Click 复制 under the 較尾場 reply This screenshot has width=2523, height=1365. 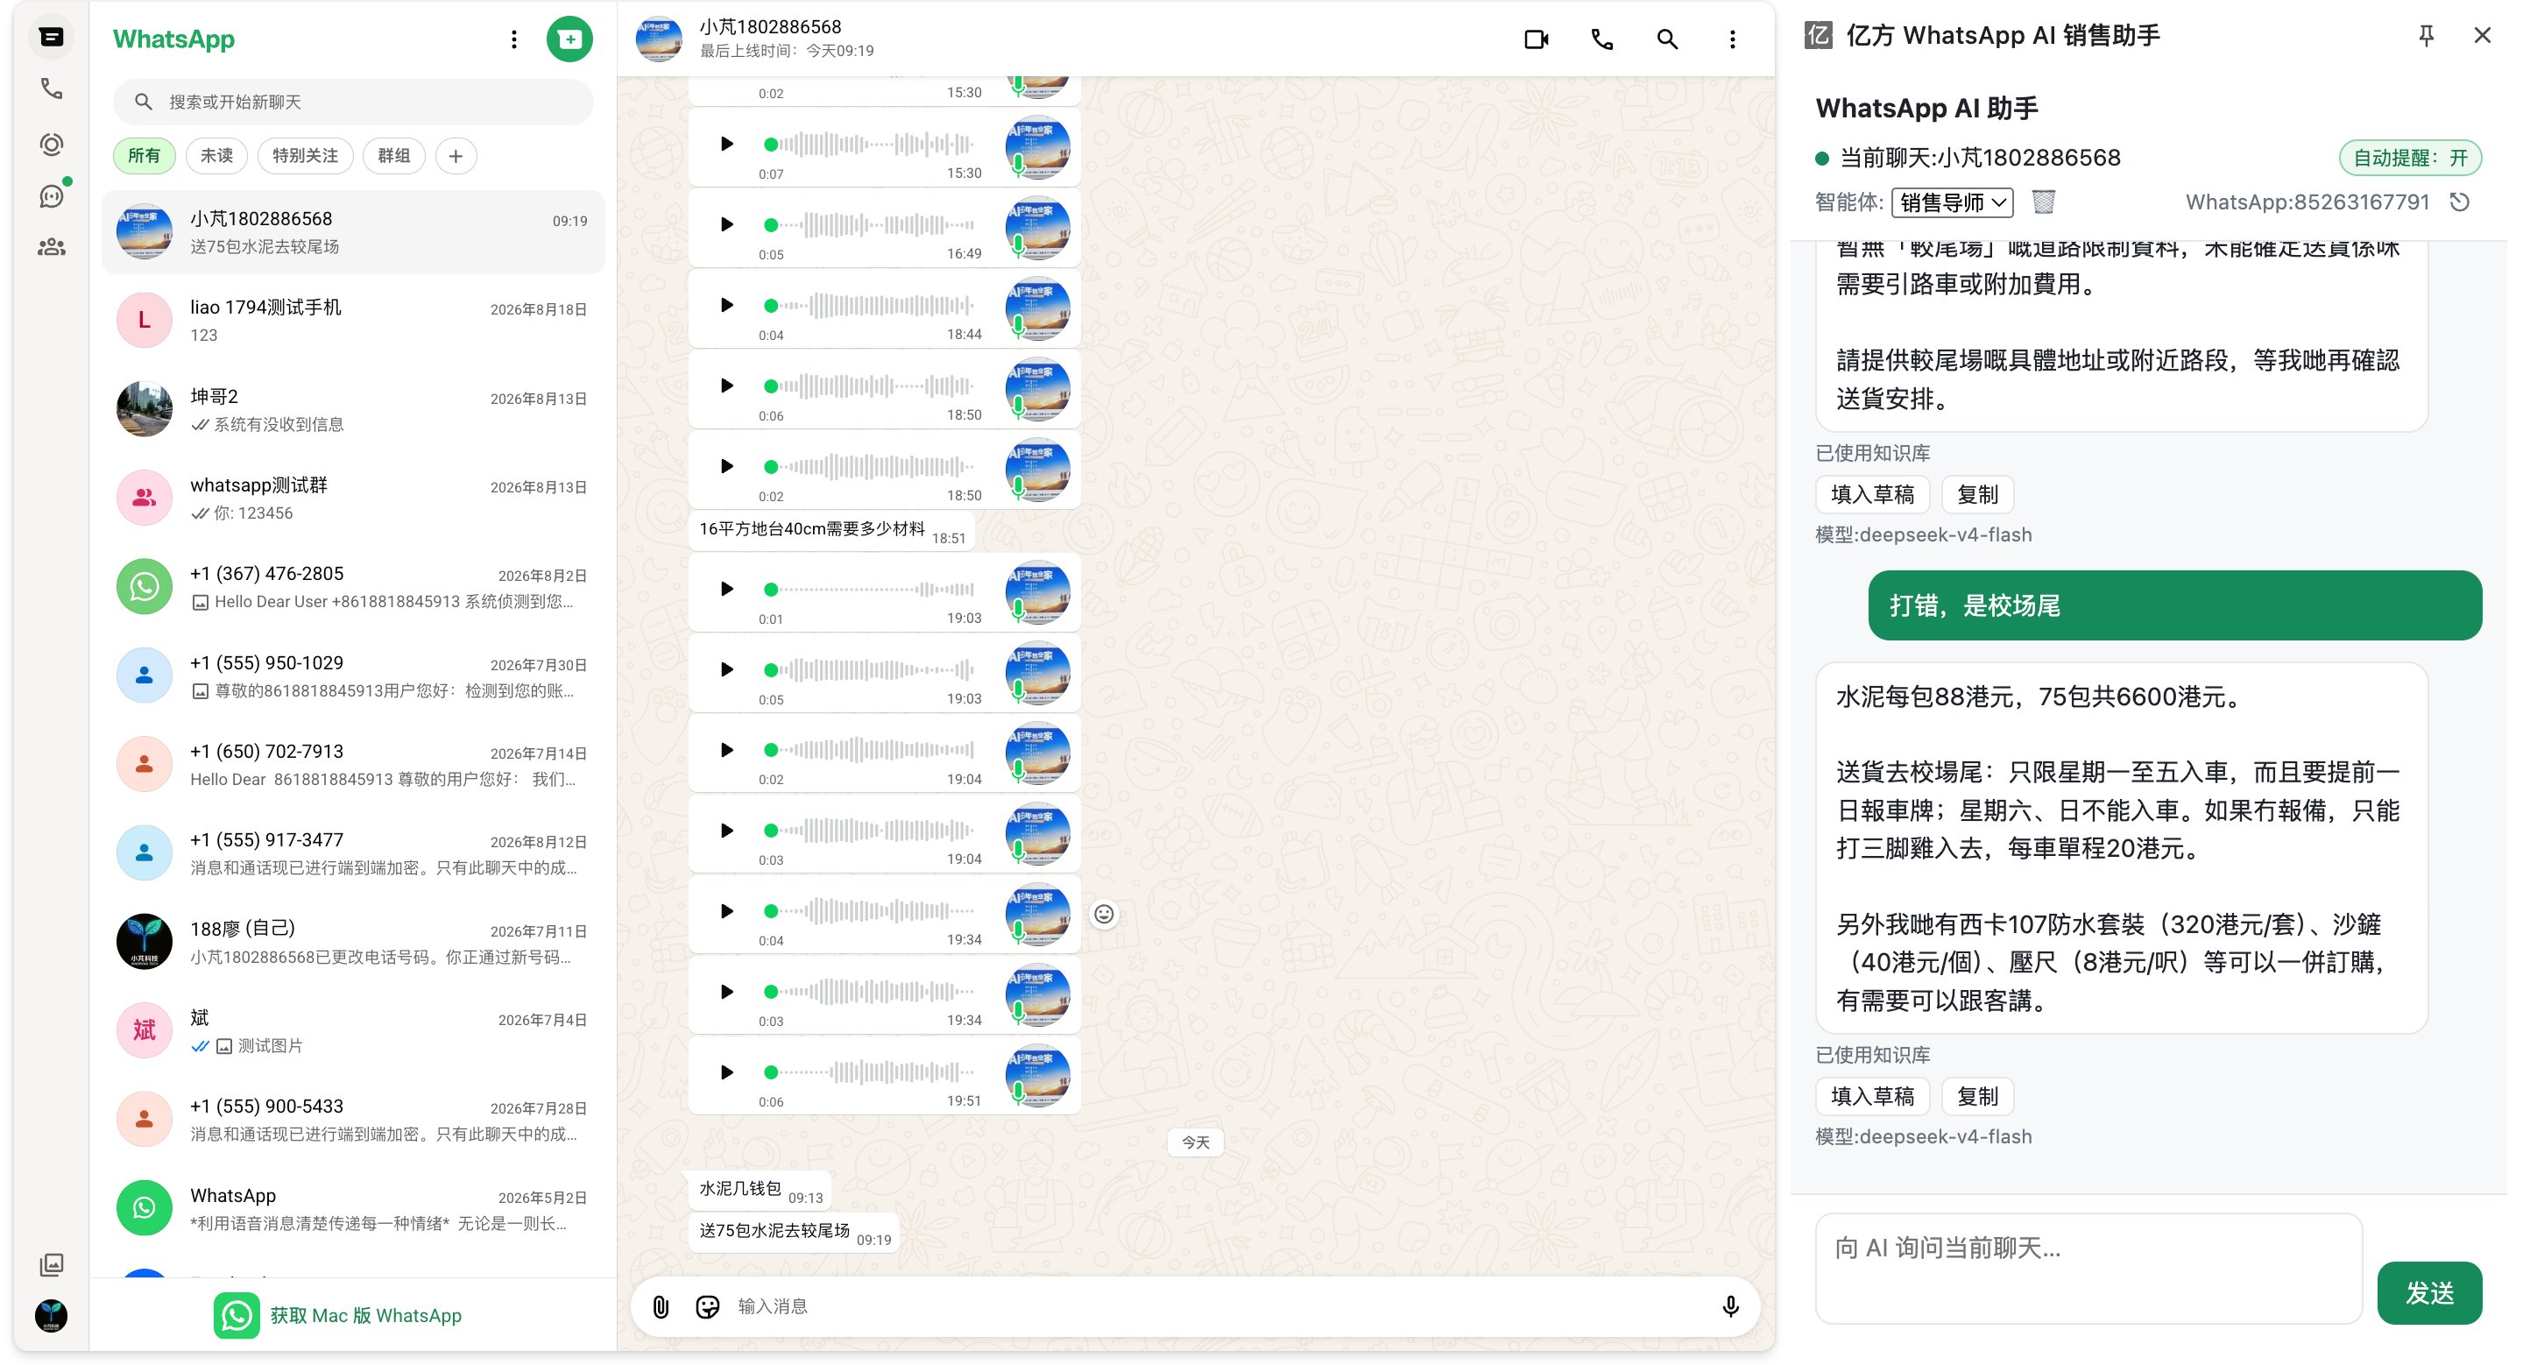tap(1976, 494)
